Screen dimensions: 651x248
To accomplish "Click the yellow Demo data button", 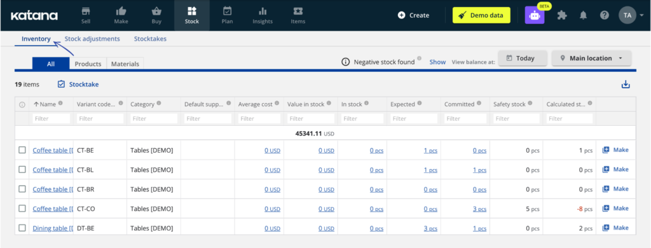I will tap(481, 15).
